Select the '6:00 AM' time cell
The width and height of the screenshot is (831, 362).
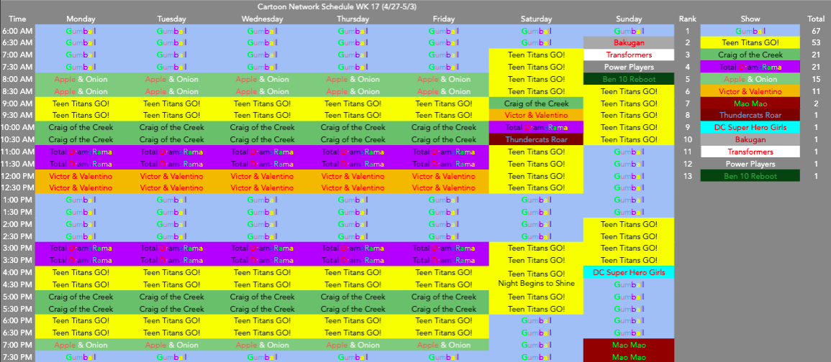[x=17, y=31]
